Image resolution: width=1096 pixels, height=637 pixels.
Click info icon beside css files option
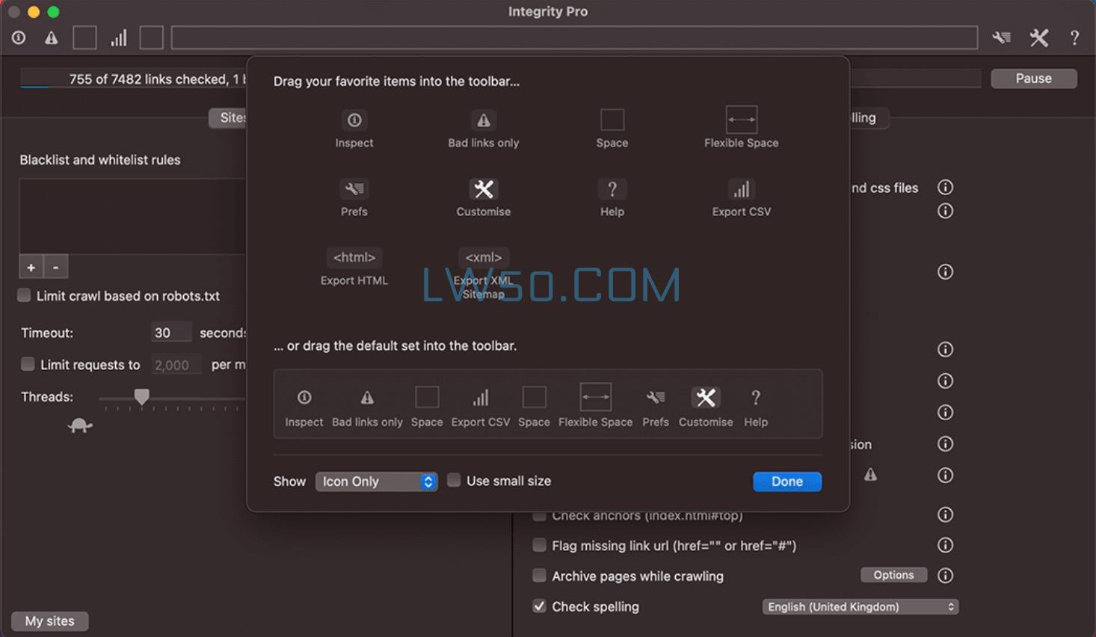coord(946,188)
